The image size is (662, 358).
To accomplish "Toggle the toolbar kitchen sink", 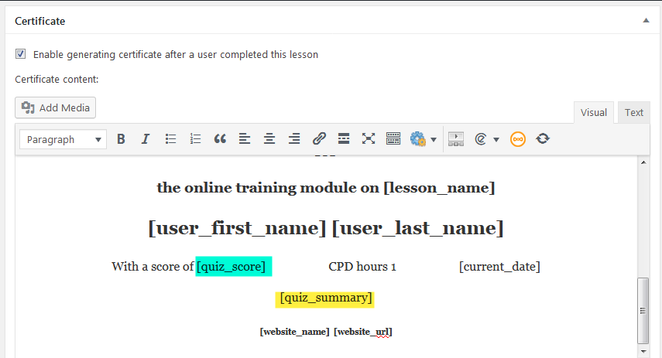I will pos(393,138).
